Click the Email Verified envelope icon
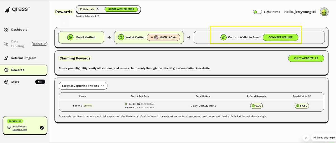 click(70, 37)
